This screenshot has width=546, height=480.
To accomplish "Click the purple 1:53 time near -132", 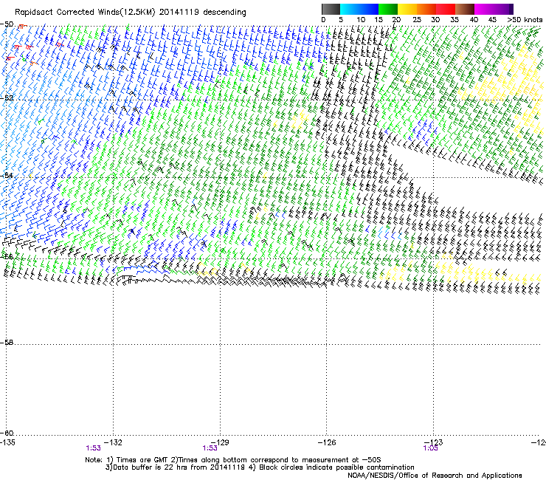I will coord(93,448).
